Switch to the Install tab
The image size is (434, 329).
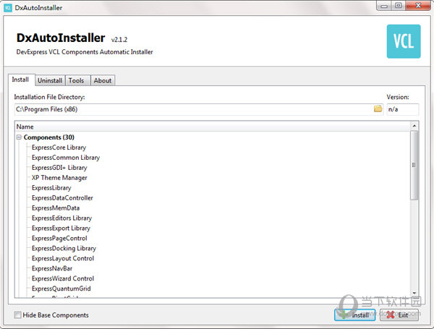[x=20, y=80]
